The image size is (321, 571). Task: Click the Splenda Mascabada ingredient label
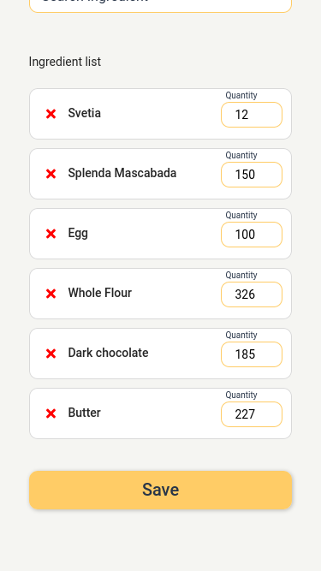122,173
